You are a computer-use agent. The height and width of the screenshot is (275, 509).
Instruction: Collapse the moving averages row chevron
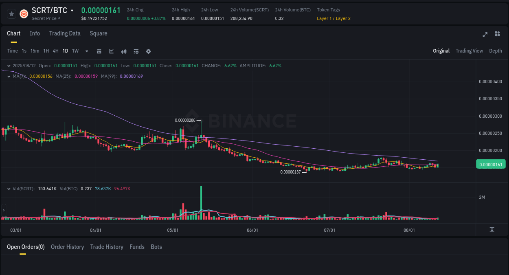pyautogui.click(x=9, y=76)
